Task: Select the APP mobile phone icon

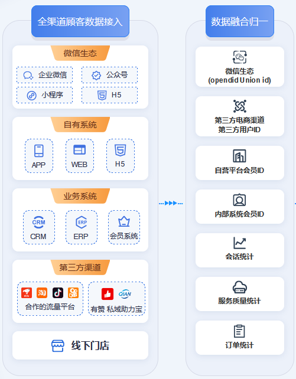Action: point(39,151)
